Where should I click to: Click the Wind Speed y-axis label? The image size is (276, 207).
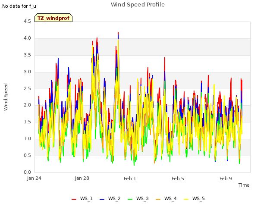(x=6, y=97)
